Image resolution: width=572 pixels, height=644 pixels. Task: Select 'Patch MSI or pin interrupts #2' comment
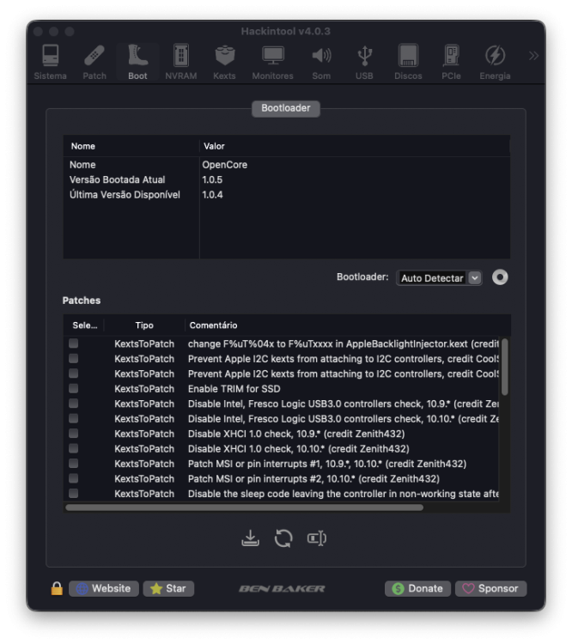pos(313,478)
